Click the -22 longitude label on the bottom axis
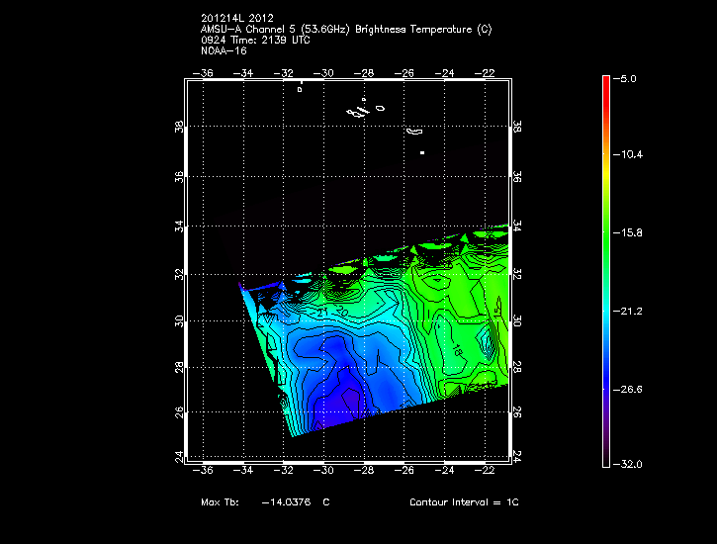 pos(488,473)
